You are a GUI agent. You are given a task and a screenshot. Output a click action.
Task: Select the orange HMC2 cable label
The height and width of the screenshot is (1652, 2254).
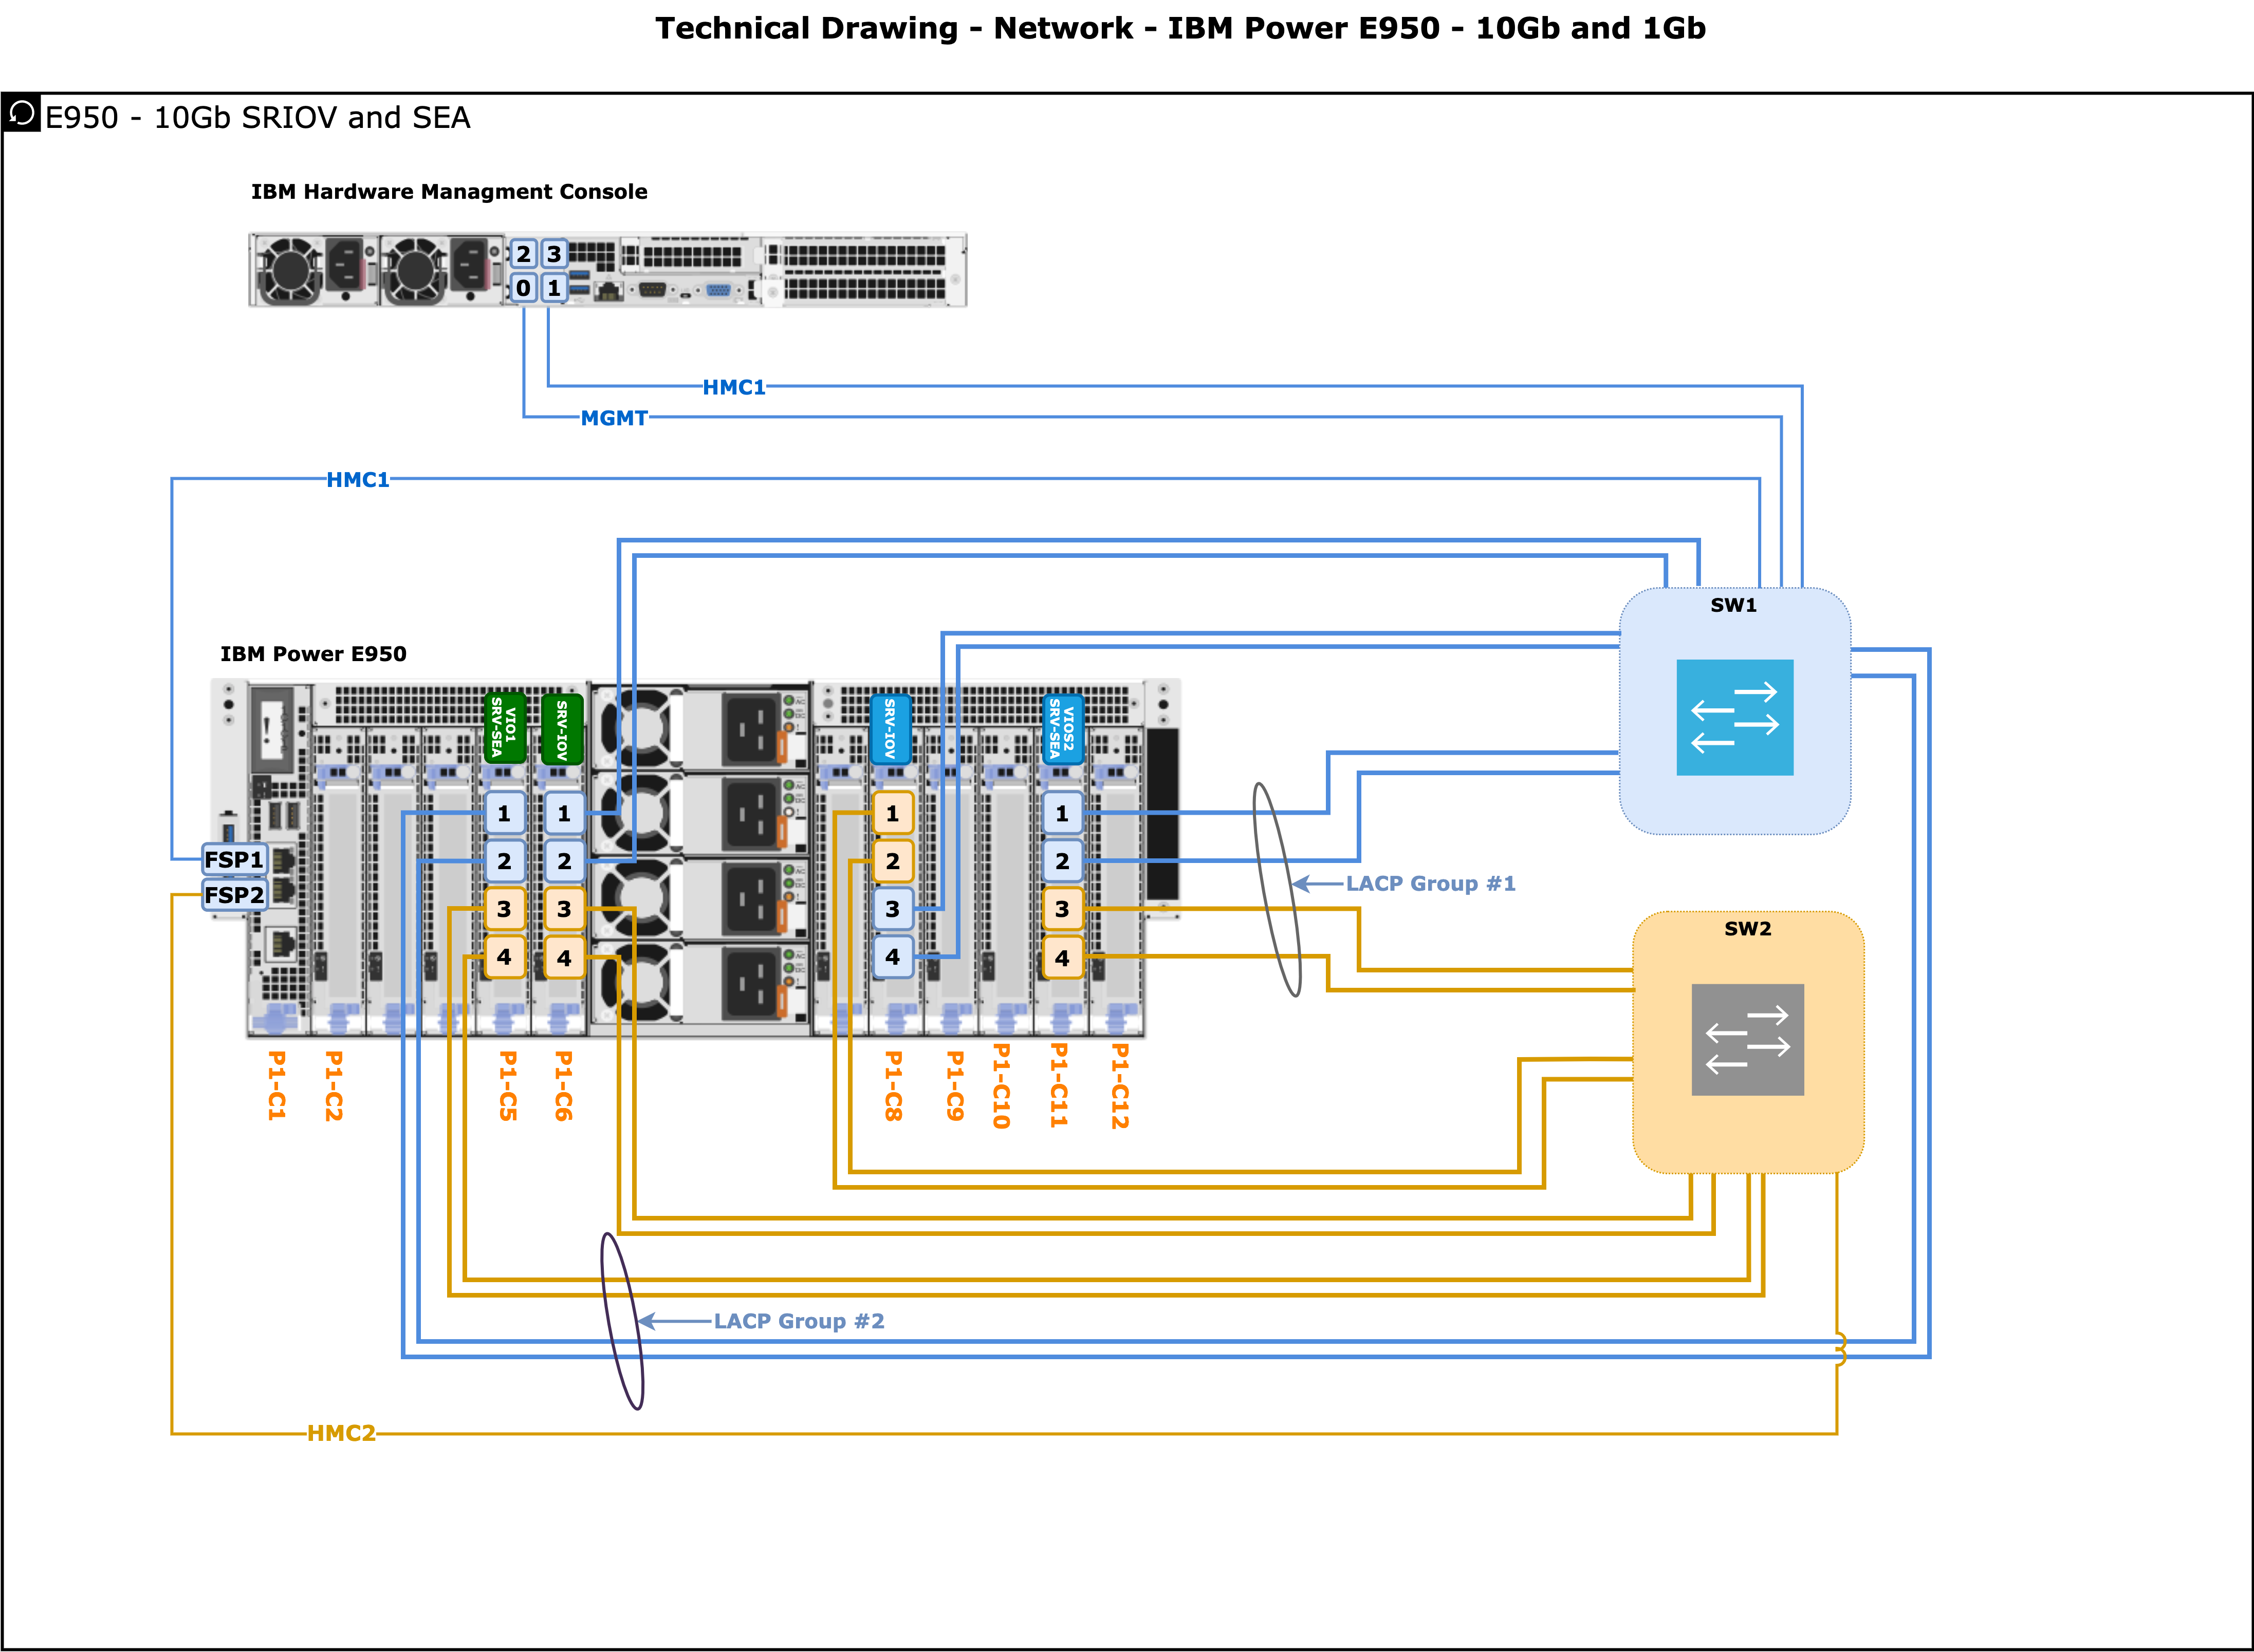(x=341, y=1433)
